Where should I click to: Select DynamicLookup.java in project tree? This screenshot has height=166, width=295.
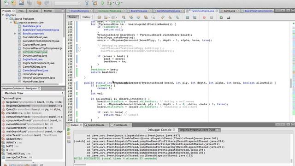click(35, 56)
